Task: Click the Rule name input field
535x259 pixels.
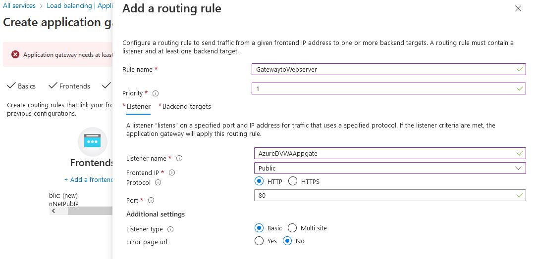Action: click(389, 70)
